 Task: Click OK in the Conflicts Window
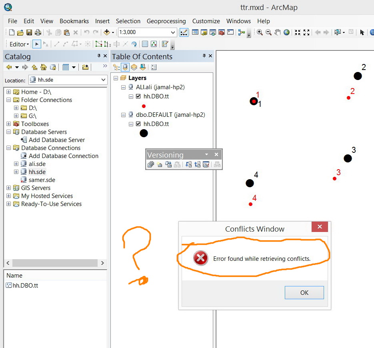[304, 292]
